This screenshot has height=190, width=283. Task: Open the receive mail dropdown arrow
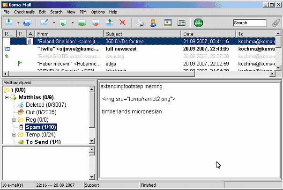[x=18, y=23]
